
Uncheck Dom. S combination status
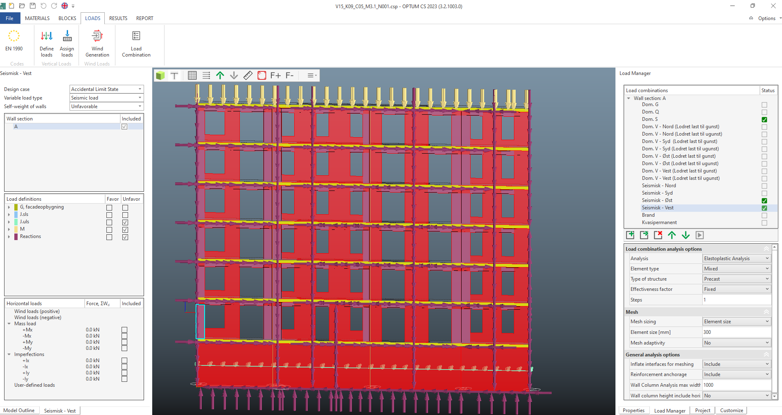click(x=764, y=120)
